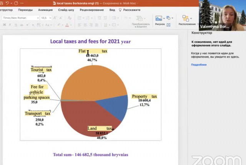The image size is (246, 165).
Task: Select the Transport tax label
Action: click(38, 113)
